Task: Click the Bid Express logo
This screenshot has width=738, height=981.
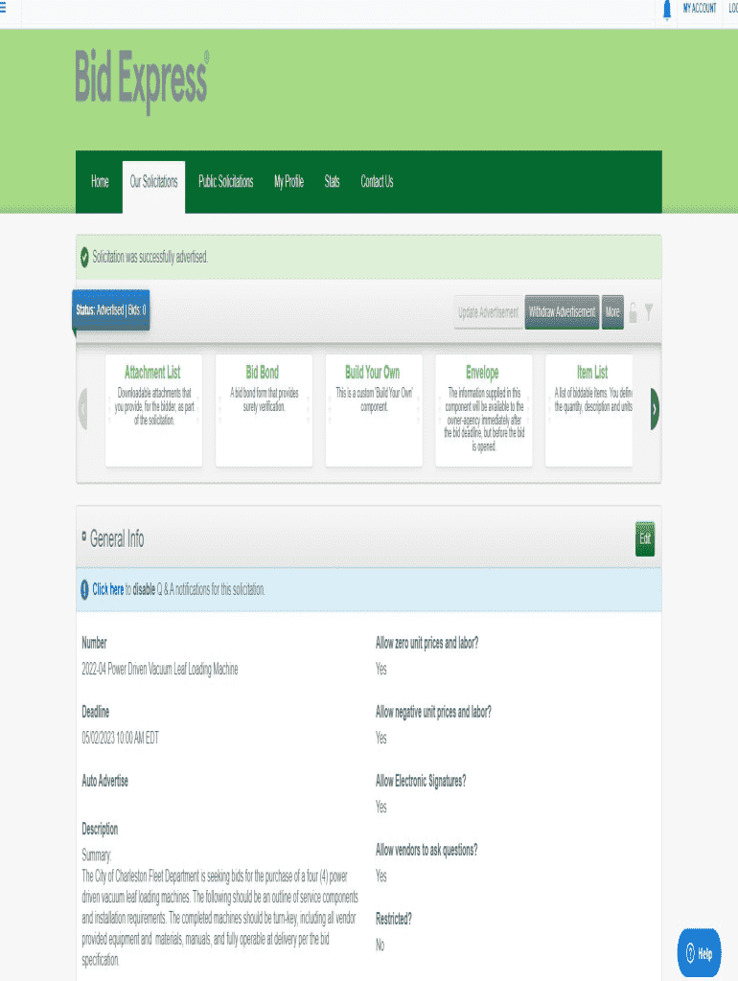Action: pyautogui.click(x=142, y=81)
